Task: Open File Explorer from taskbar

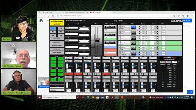Action: click(x=93, y=97)
